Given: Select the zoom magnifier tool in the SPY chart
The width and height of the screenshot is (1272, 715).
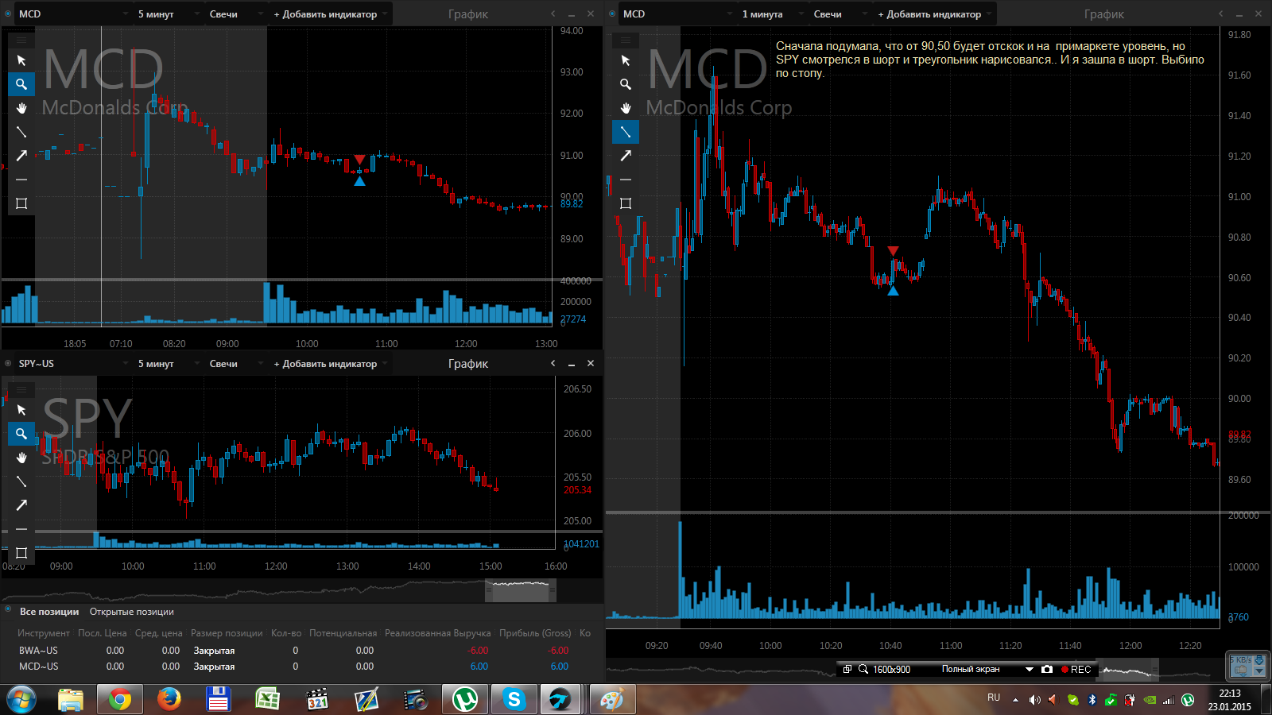Looking at the screenshot, I should tap(21, 434).
